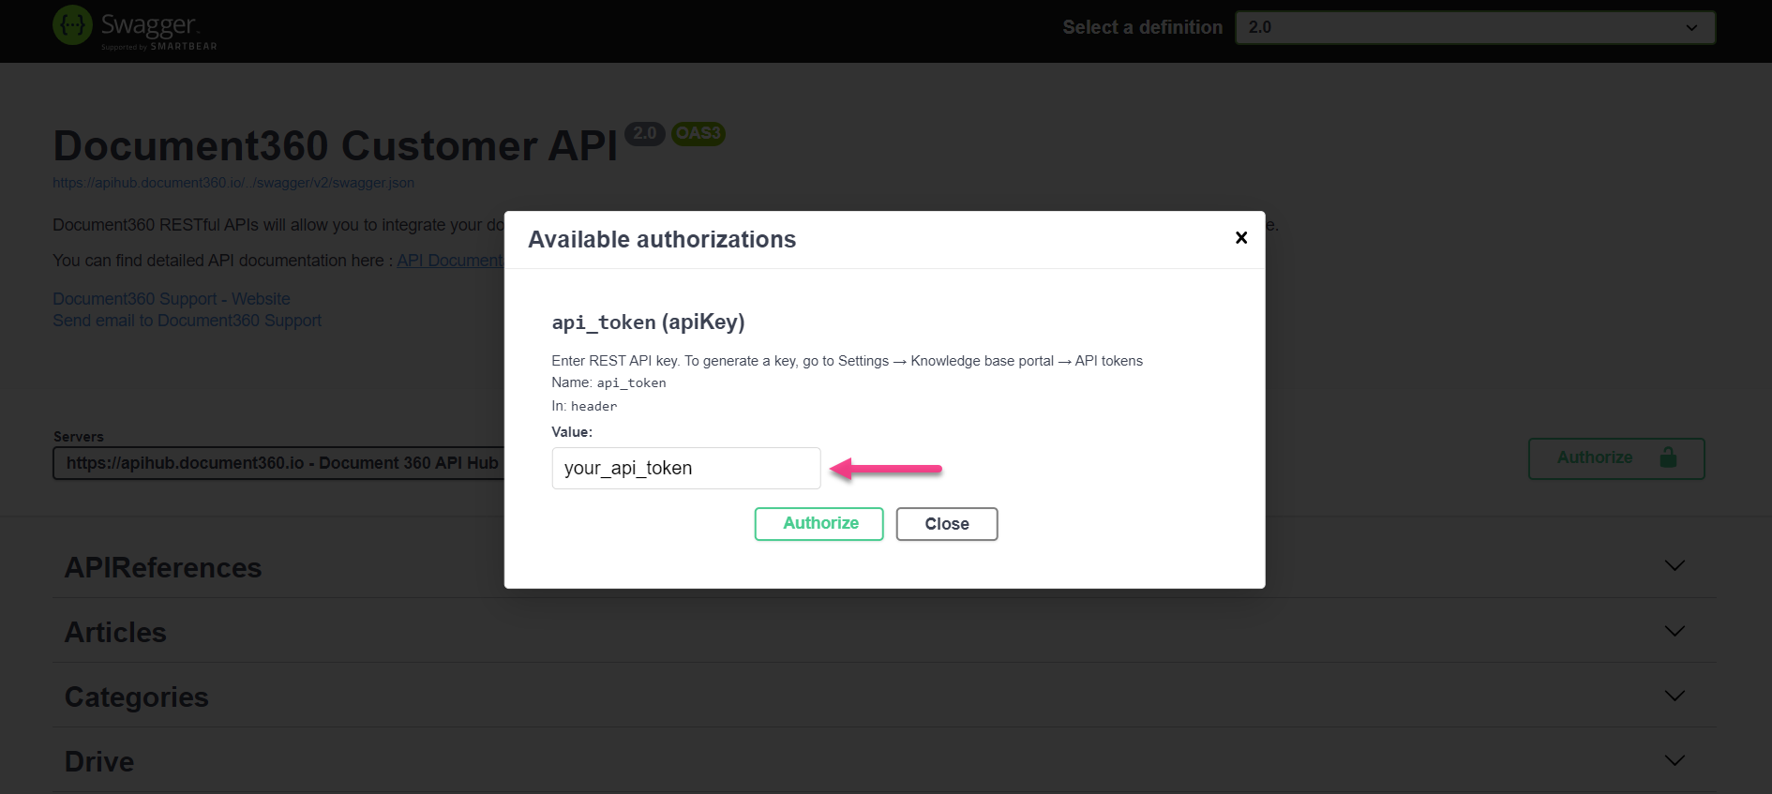
Task: Open the Select a definition dropdown
Action: [1475, 27]
